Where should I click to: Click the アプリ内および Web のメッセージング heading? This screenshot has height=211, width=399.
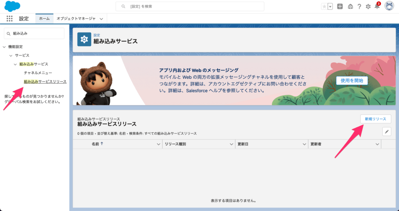tap(199, 70)
